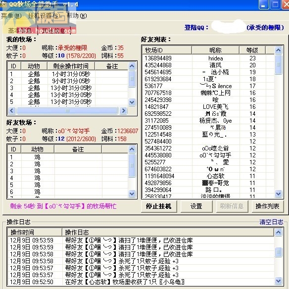Select friend ranch row 4 鸡
Viewport: 289px width, 289px height.
68,178
